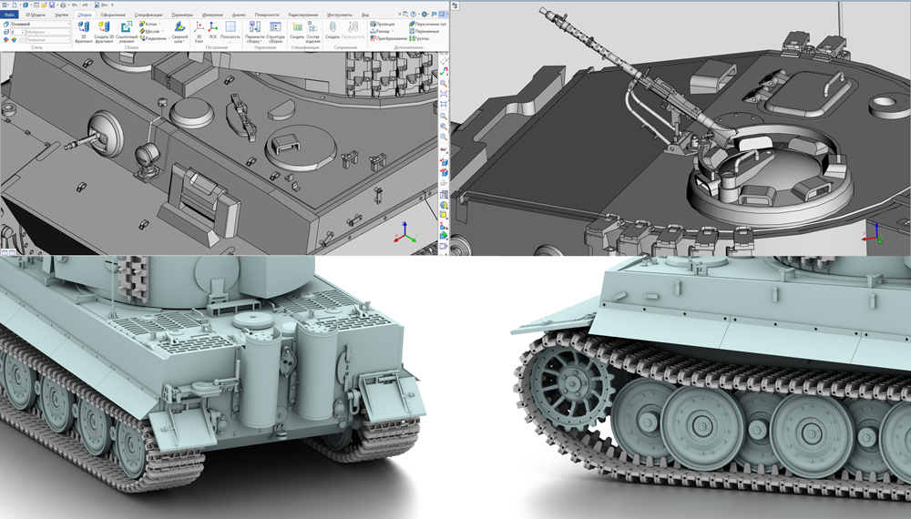The image size is (911, 519).
Task: Switch to the Вид tab
Action: 365,15
